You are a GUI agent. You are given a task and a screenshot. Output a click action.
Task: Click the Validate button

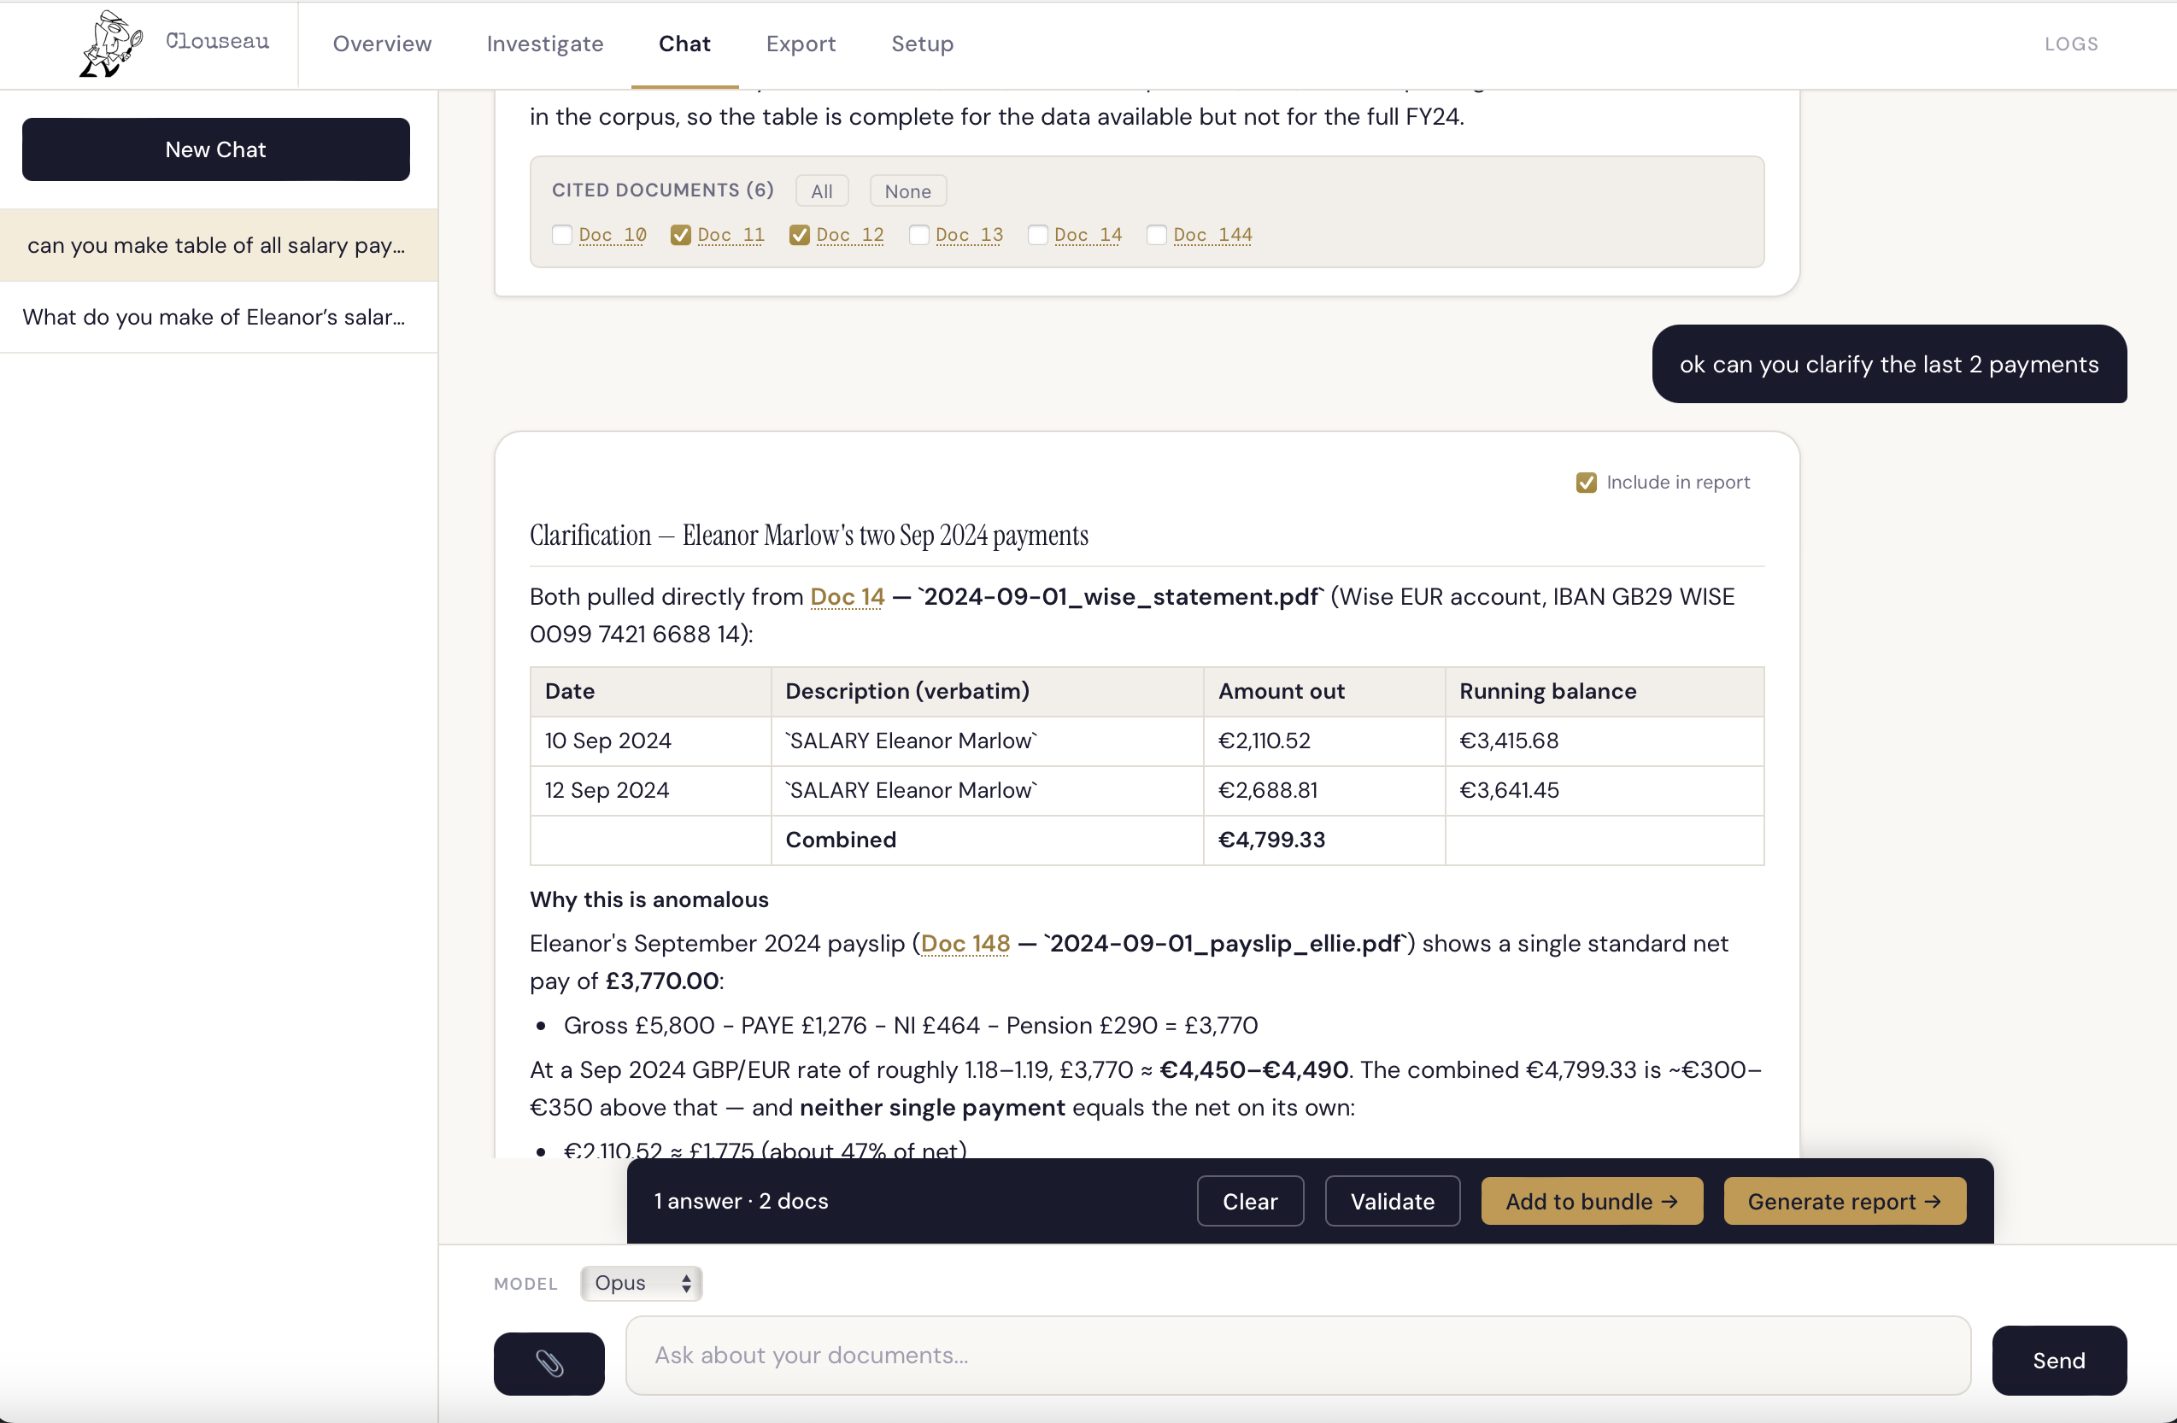click(x=1392, y=1201)
